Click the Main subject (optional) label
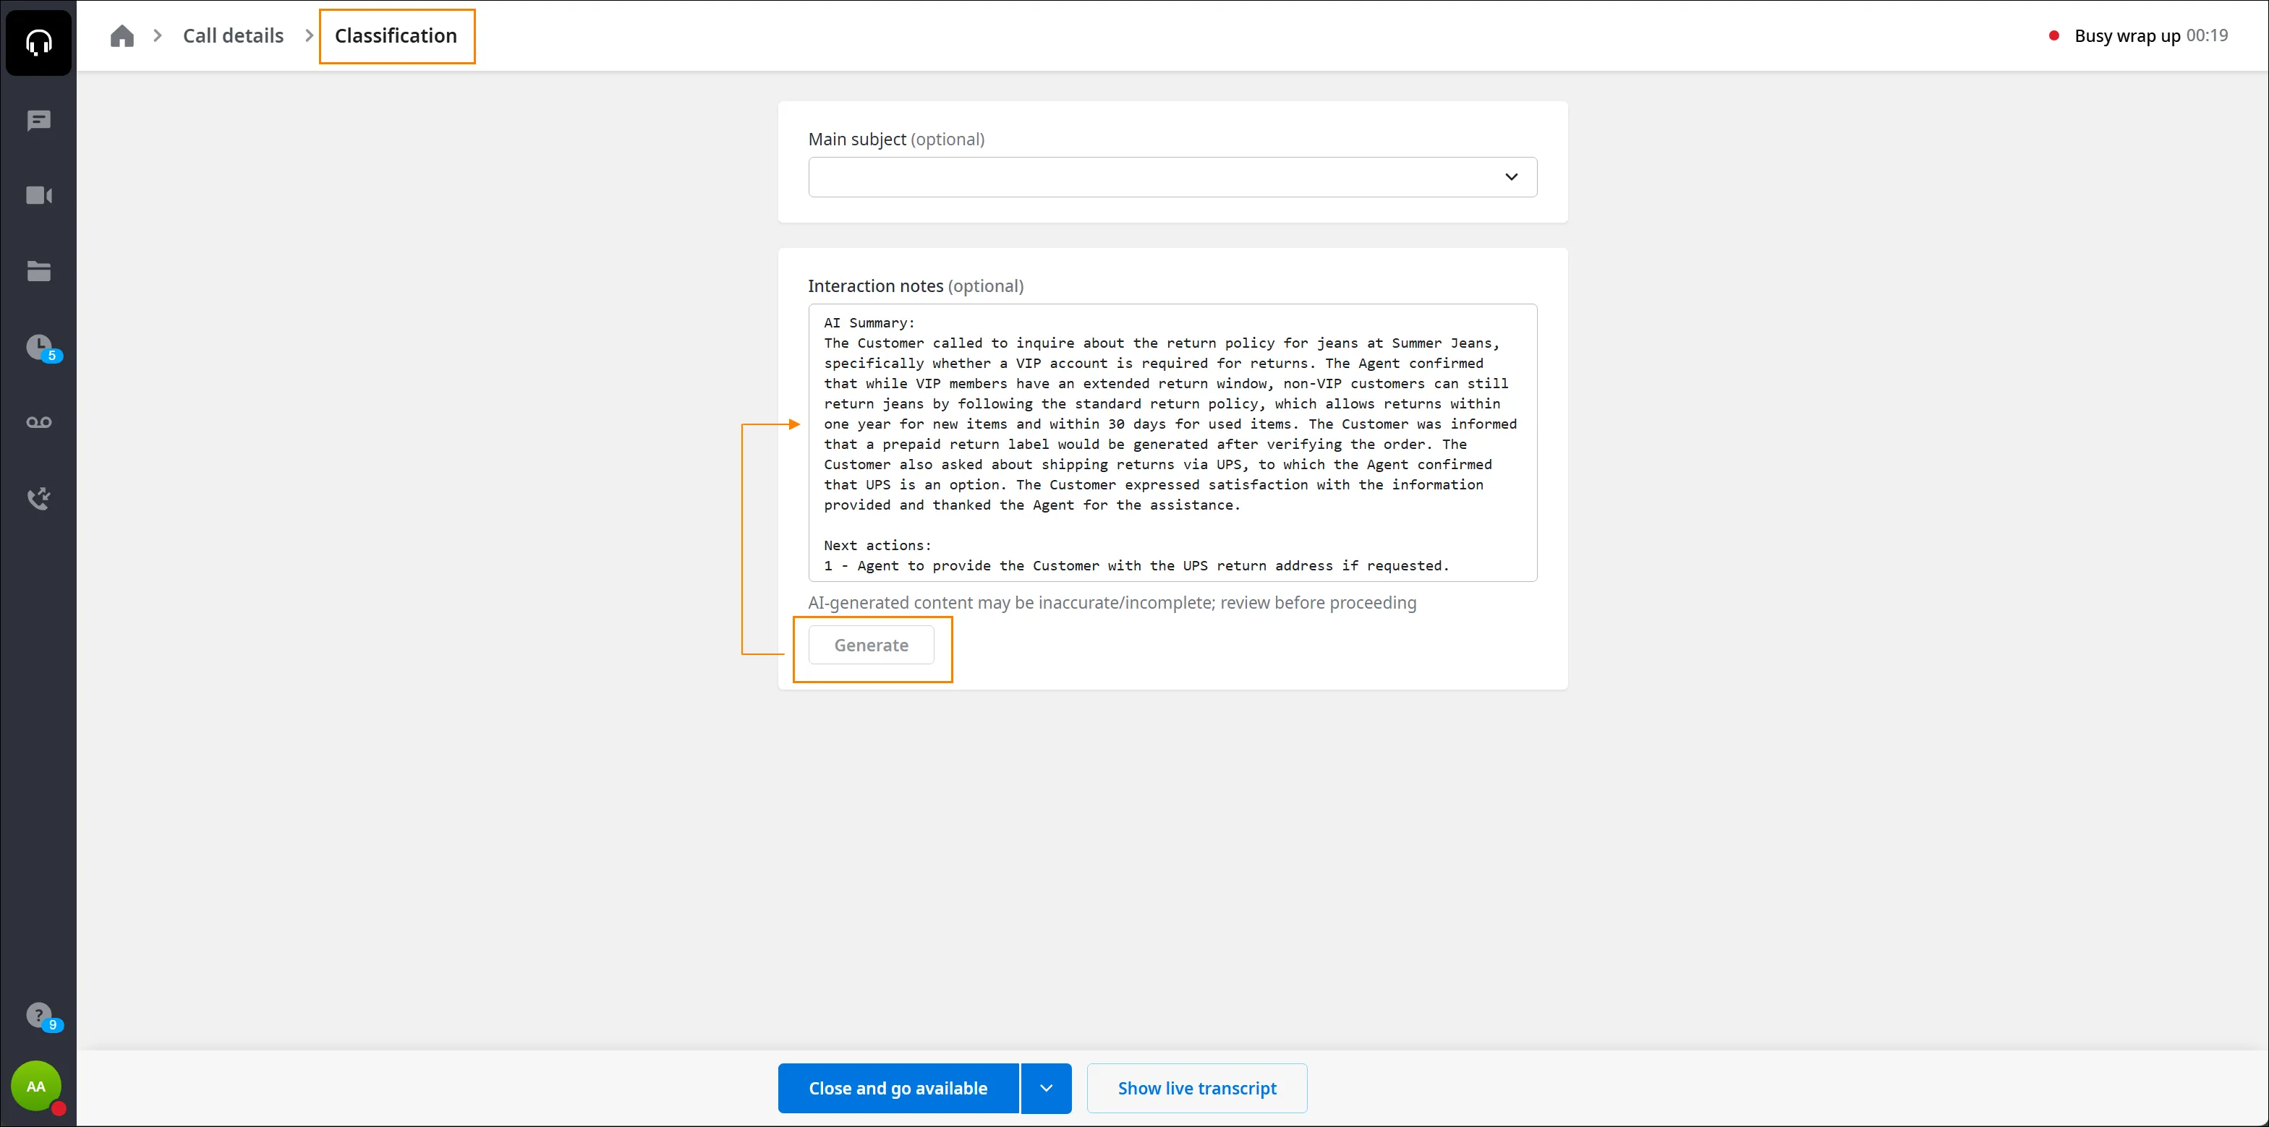This screenshot has width=2269, height=1127. coord(895,139)
